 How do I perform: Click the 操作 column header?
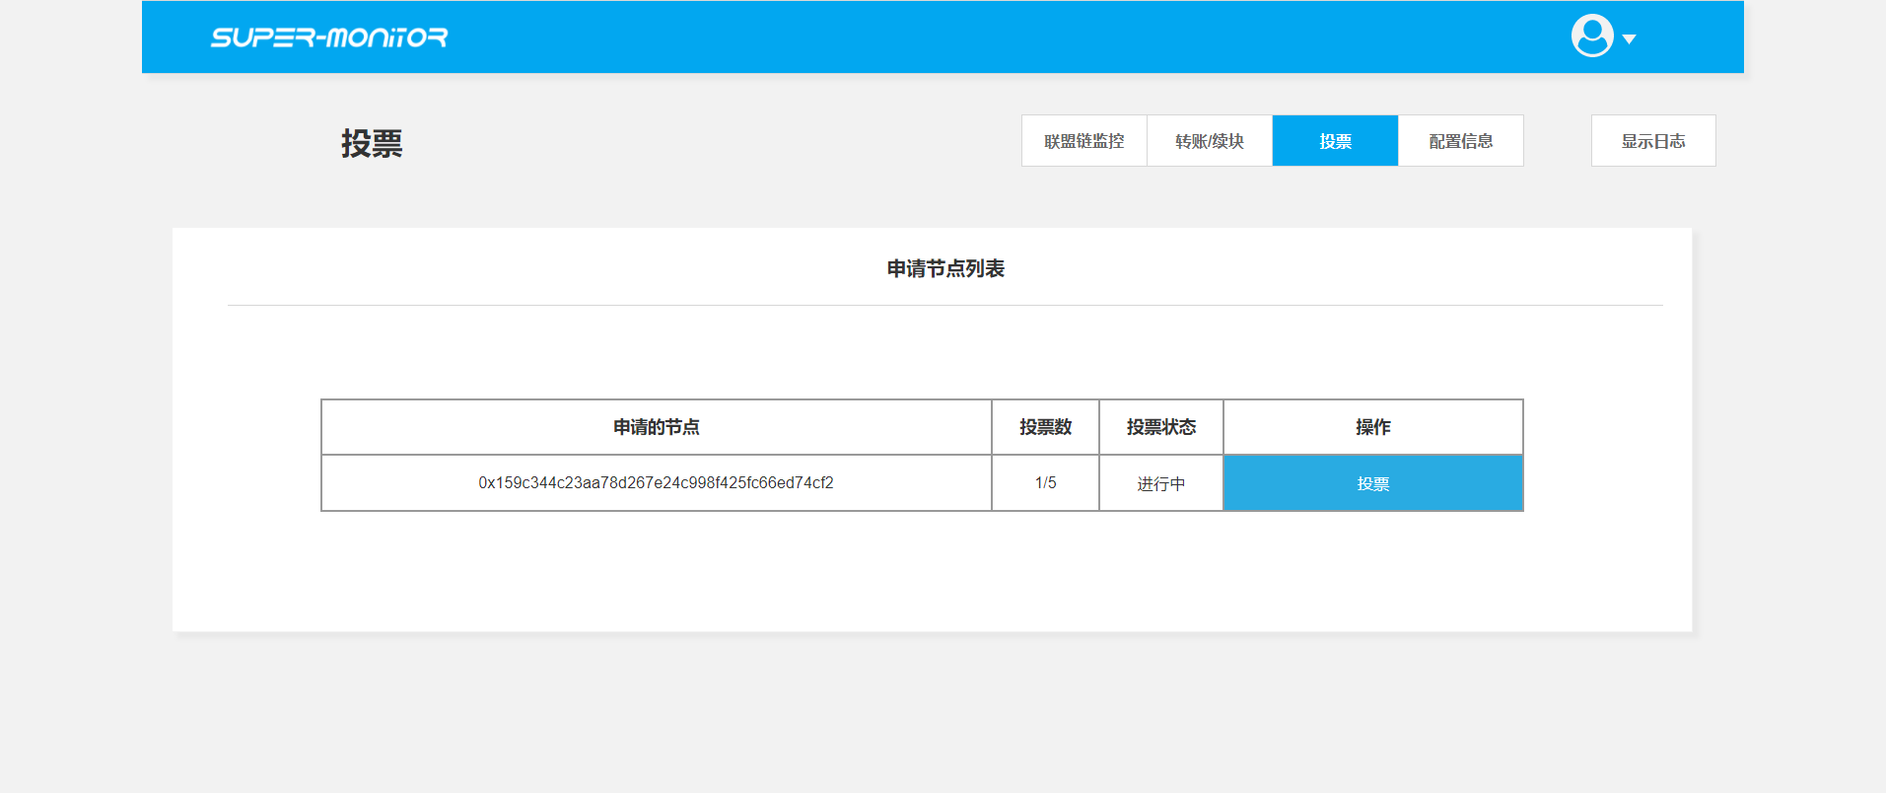tap(1372, 427)
